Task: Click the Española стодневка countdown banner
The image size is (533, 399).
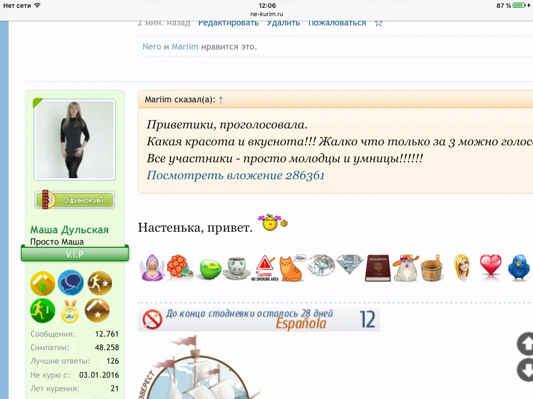Action: tap(259, 319)
